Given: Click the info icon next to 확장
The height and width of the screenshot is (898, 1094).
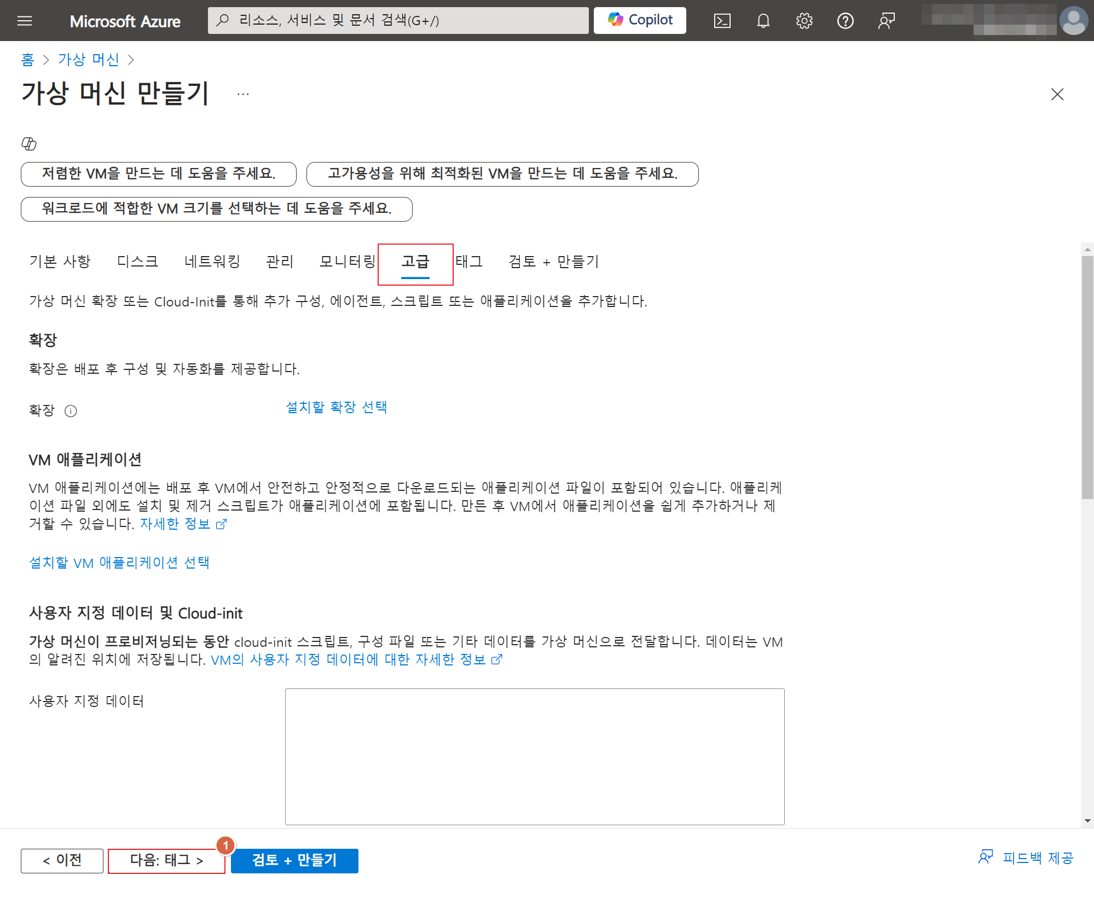Looking at the screenshot, I should point(71,411).
